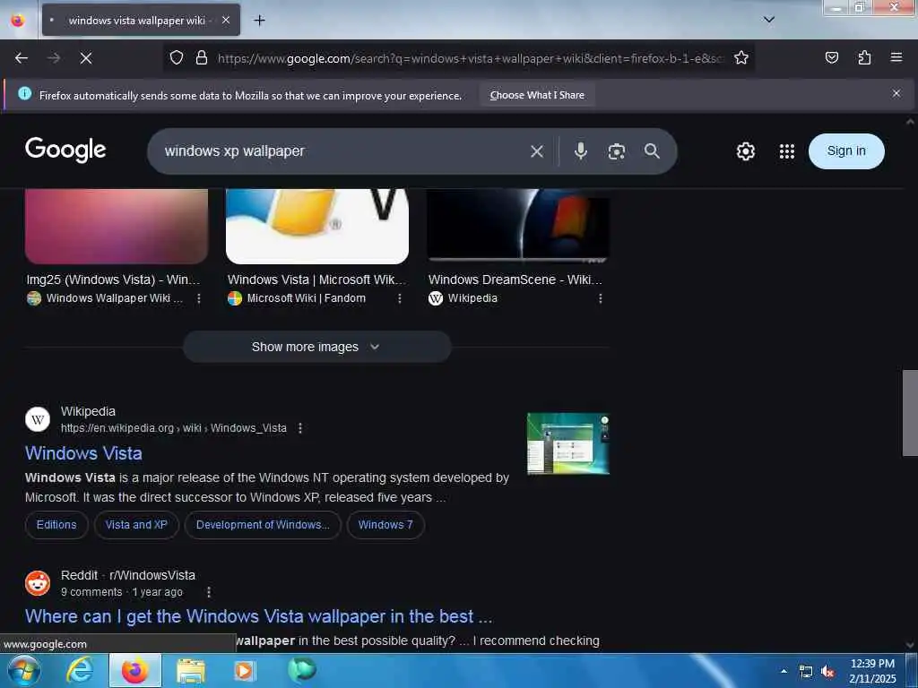Click the greyed-out forward navigation arrow
The height and width of the screenshot is (688, 918).
click(x=54, y=58)
